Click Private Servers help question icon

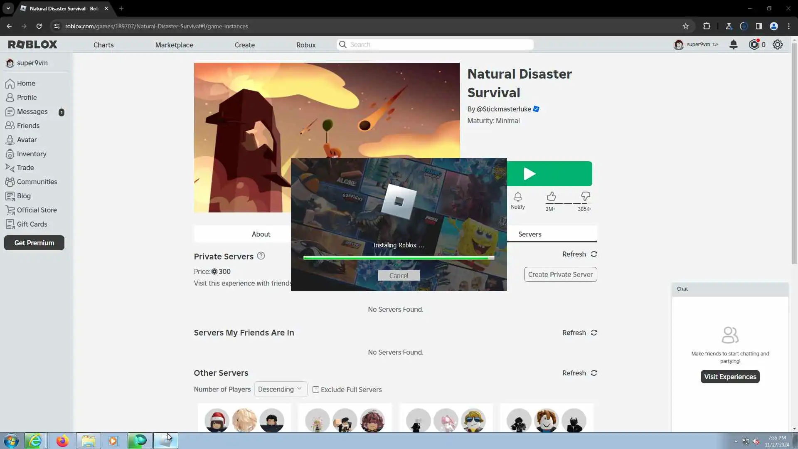261,256
